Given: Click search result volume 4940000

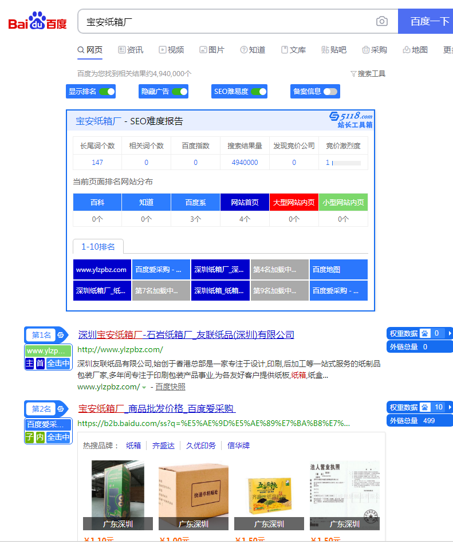Looking at the screenshot, I should click(245, 163).
